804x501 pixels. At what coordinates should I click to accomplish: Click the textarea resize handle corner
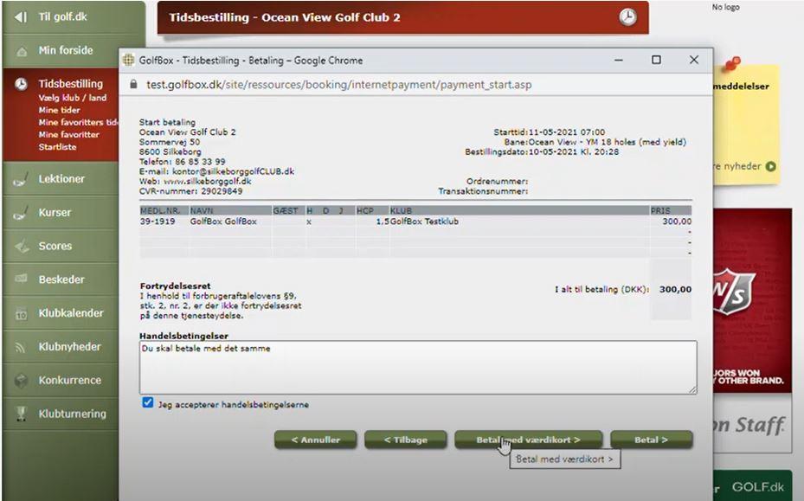tap(692, 389)
